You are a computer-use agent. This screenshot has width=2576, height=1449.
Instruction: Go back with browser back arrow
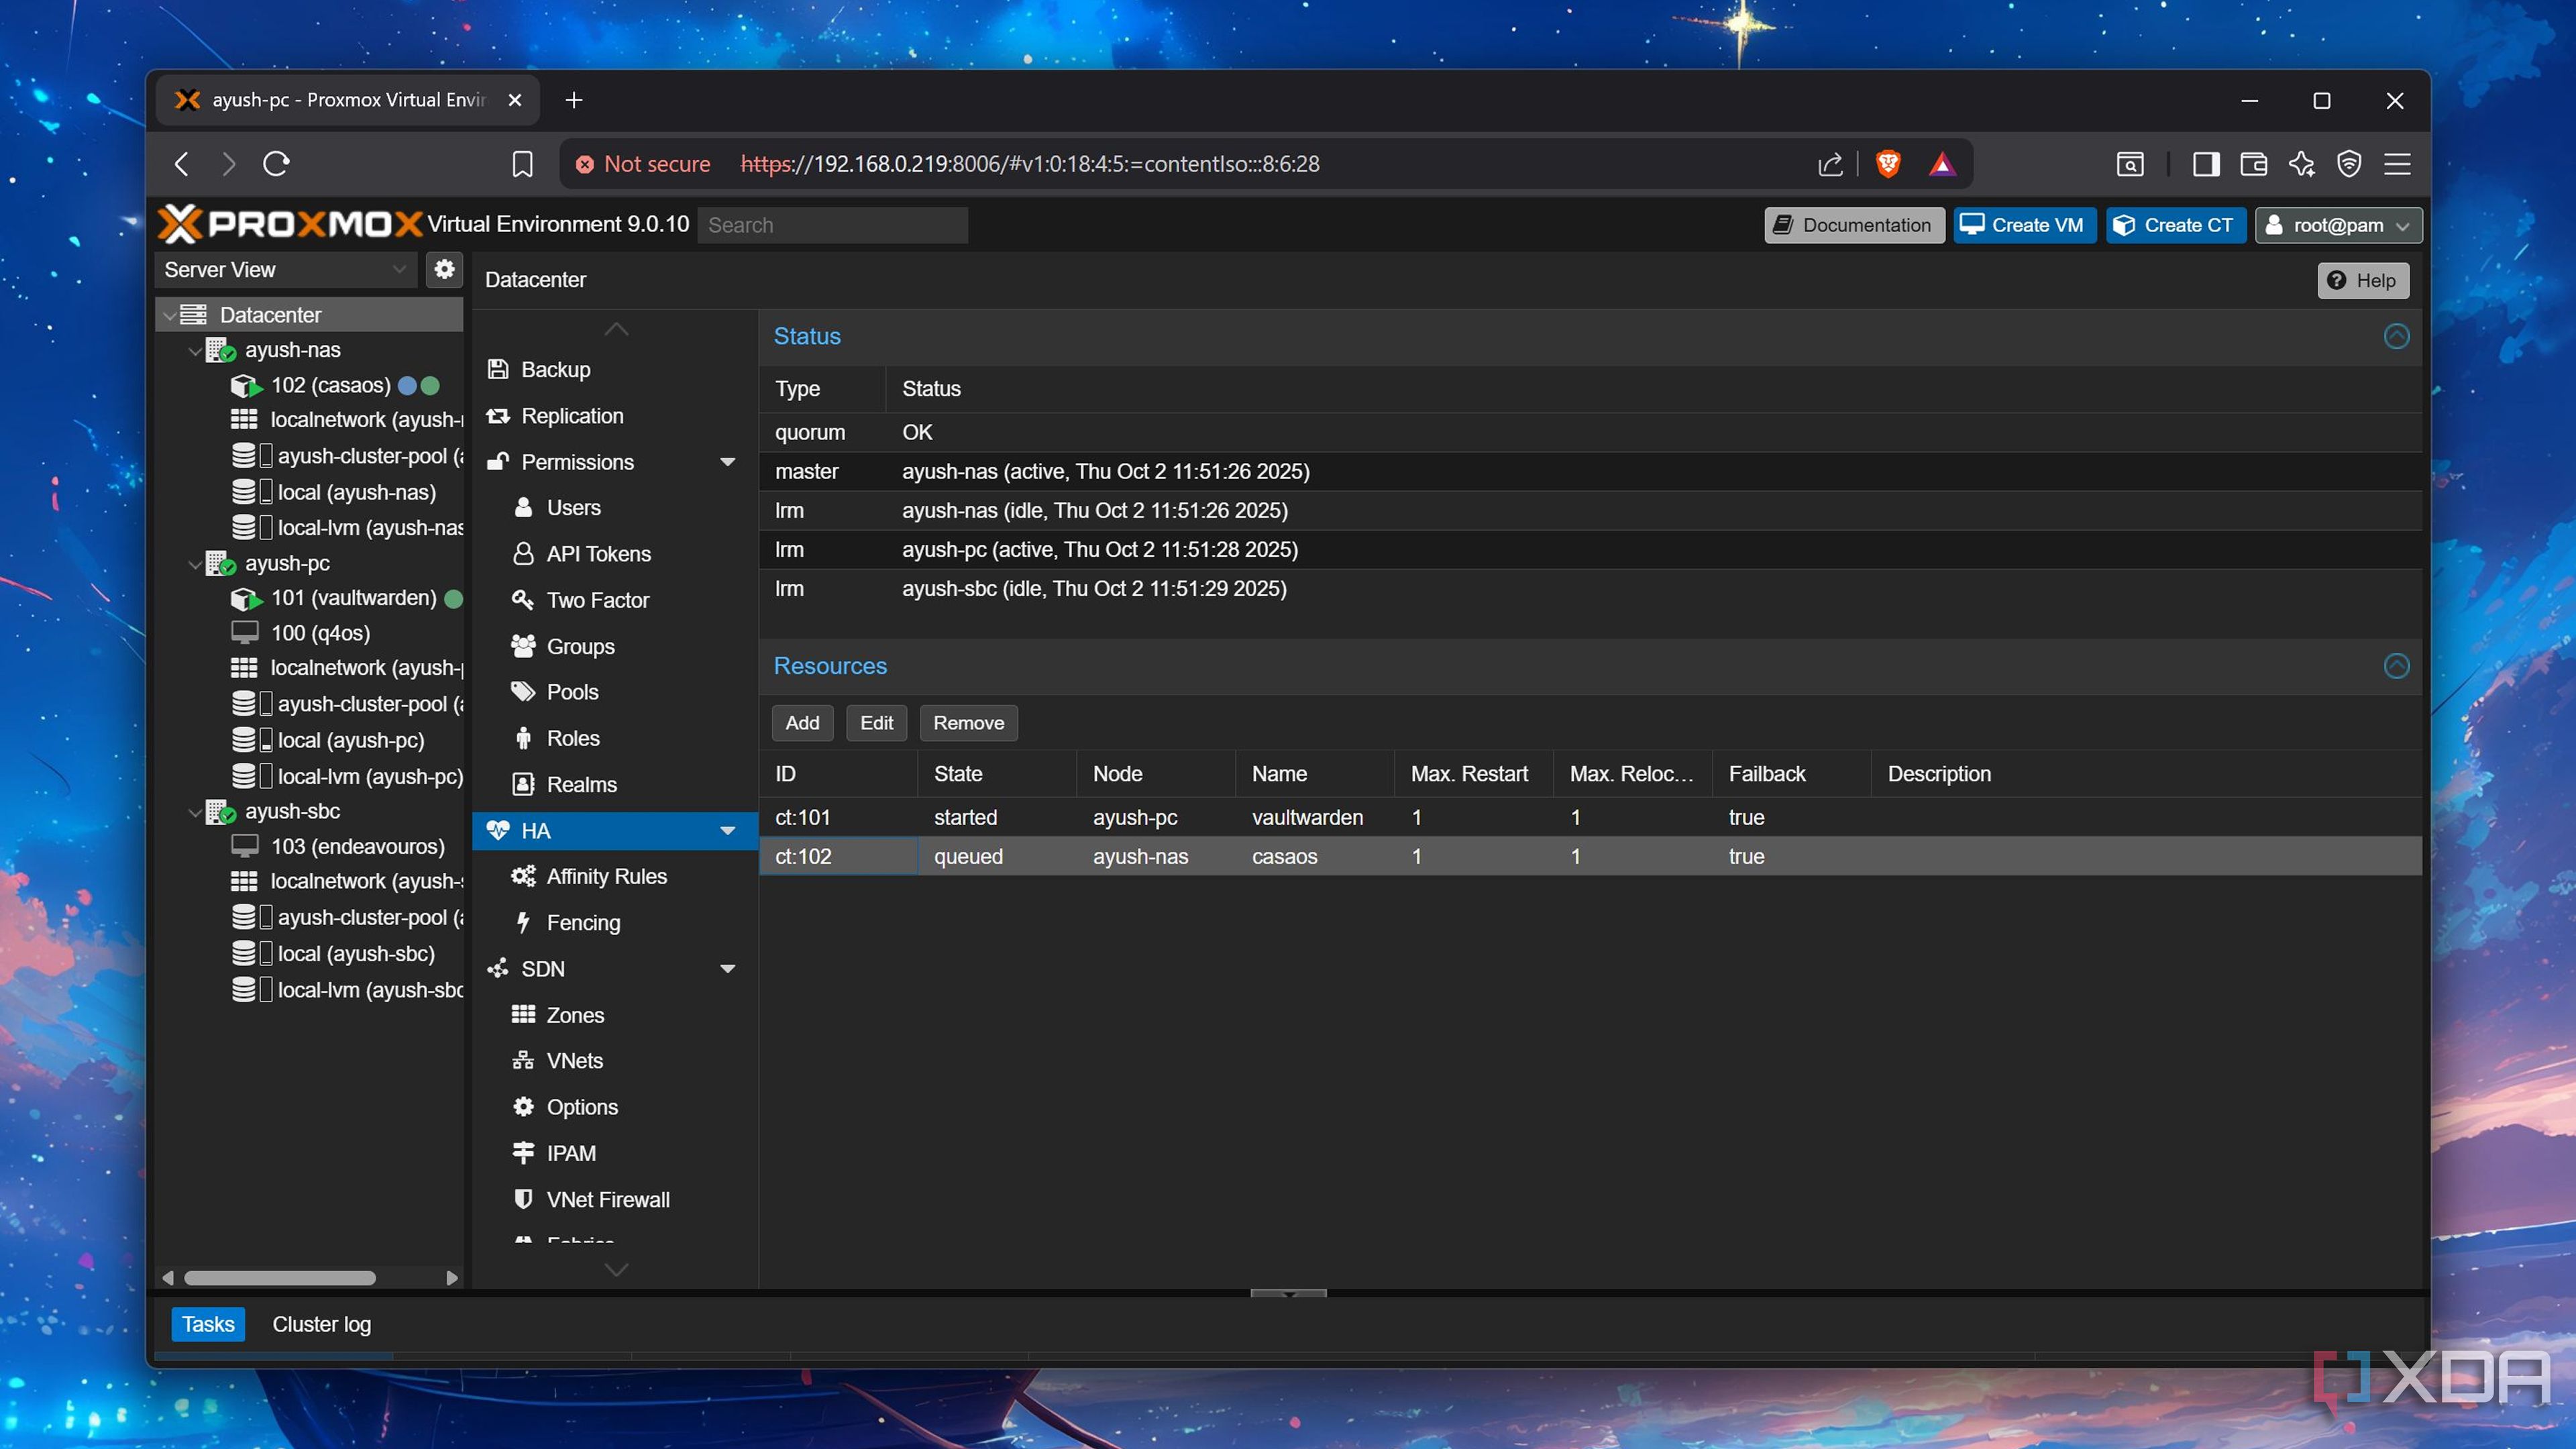182,164
